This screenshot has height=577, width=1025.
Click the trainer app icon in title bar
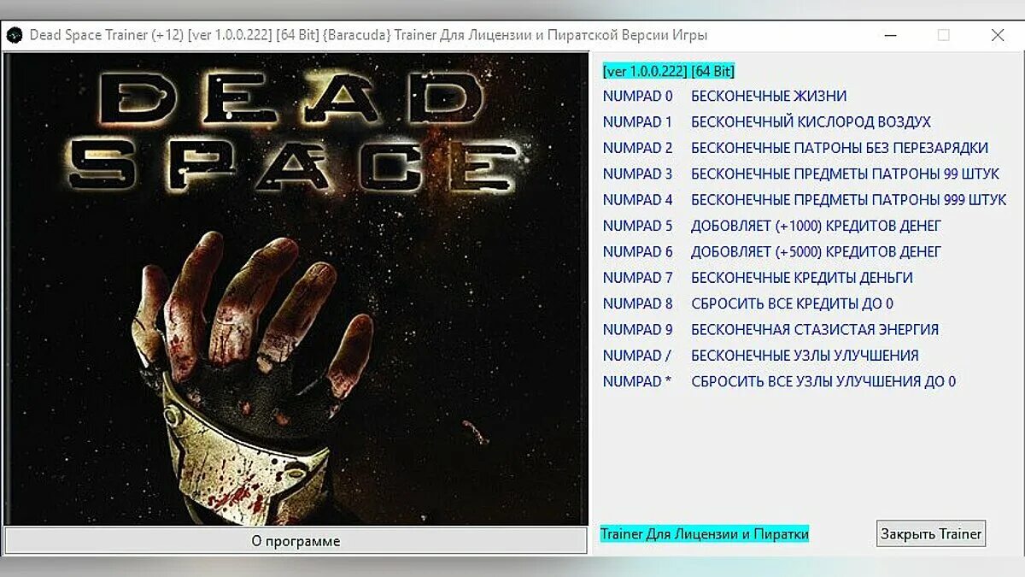pos(14,36)
